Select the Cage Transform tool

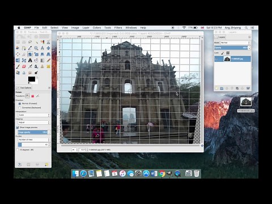point(24,60)
